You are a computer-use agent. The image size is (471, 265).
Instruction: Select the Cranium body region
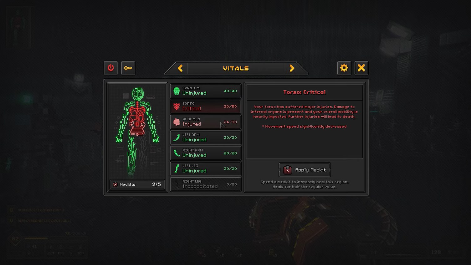(206, 91)
